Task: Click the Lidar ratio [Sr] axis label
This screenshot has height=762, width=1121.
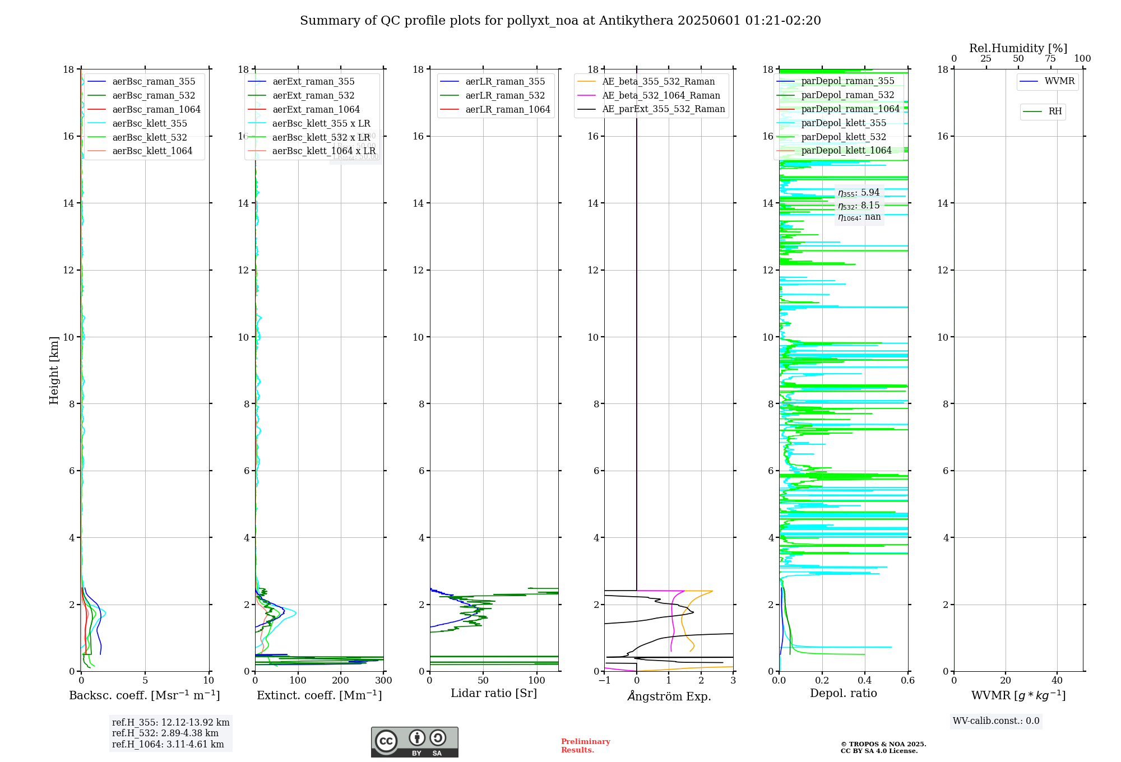Action: click(494, 694)
